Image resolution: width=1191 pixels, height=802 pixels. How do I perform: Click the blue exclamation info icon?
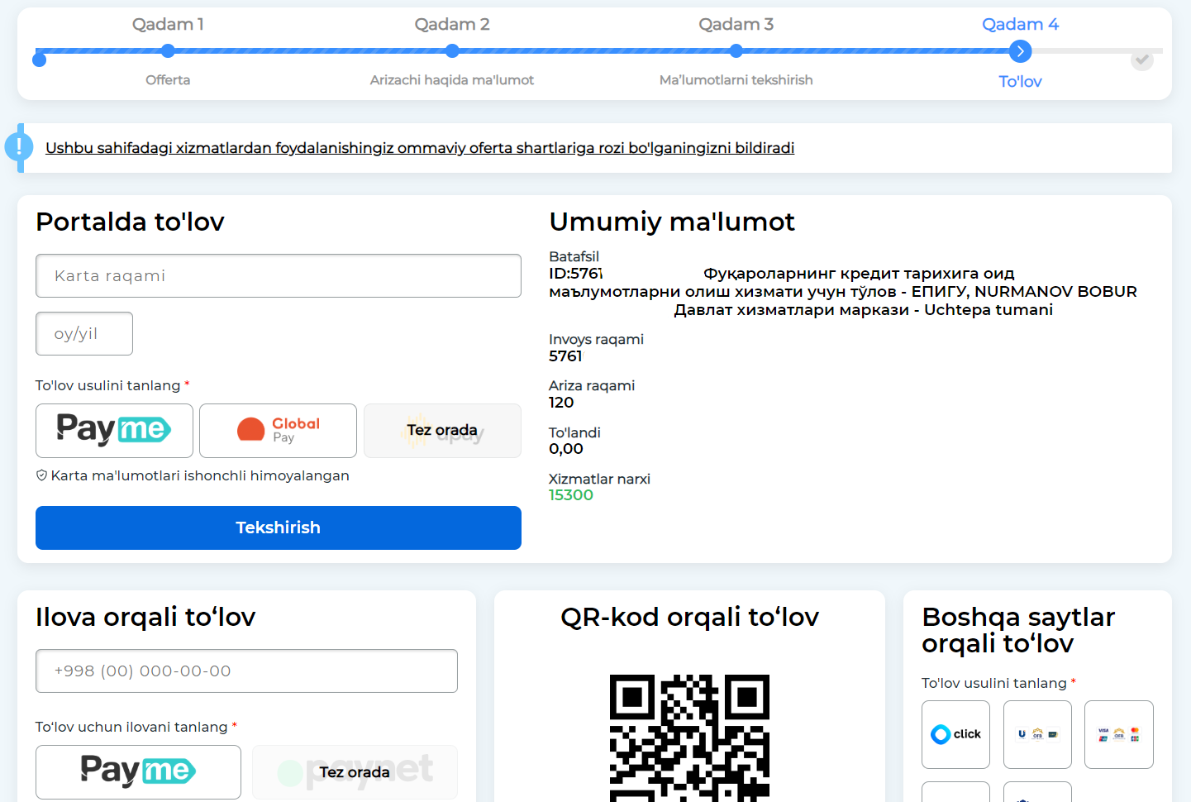19,147
